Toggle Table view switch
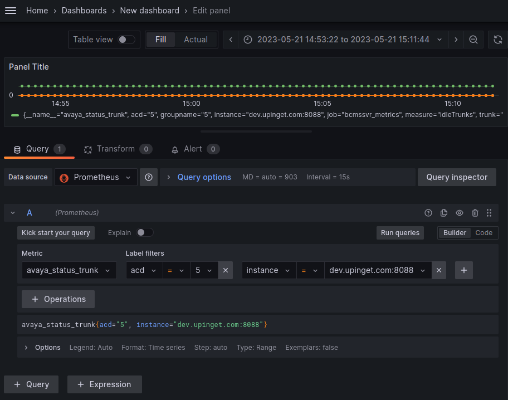The height and width of the screenshot is (400, 508). point(126,40)
